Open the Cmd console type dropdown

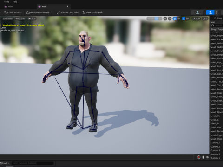point(5,163)
